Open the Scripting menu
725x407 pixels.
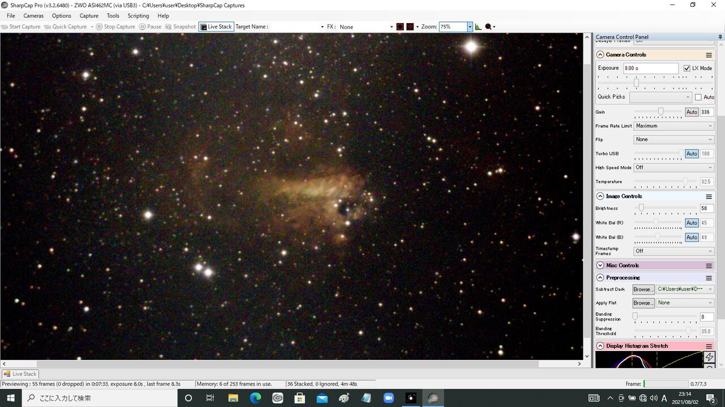click(138, 16)
